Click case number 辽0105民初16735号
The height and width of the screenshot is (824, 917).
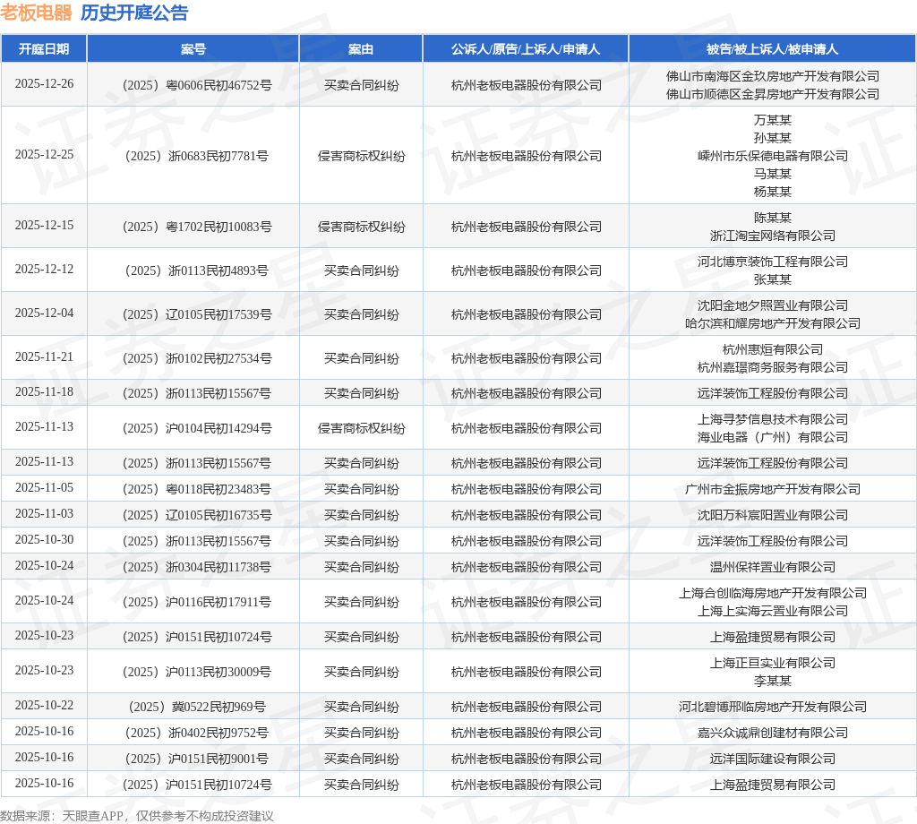pyautogui.click(x=197, y=515)
